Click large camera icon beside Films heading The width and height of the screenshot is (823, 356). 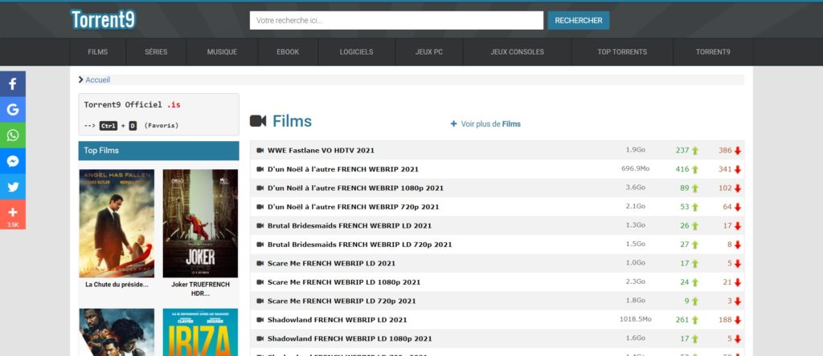258,121
